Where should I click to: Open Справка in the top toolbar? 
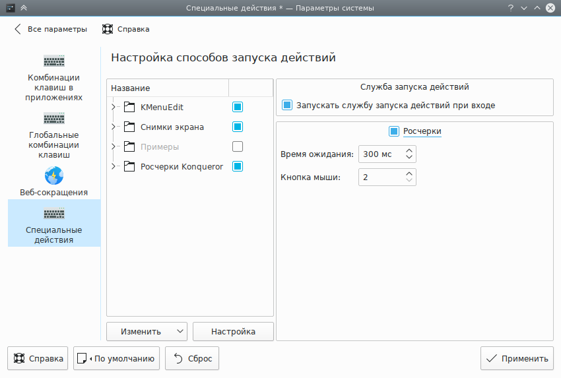(125, 29)
